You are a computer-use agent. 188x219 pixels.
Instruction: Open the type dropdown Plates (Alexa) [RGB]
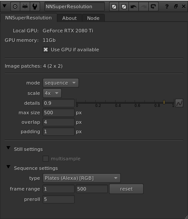pyautogui.click(x=81, y=178)
